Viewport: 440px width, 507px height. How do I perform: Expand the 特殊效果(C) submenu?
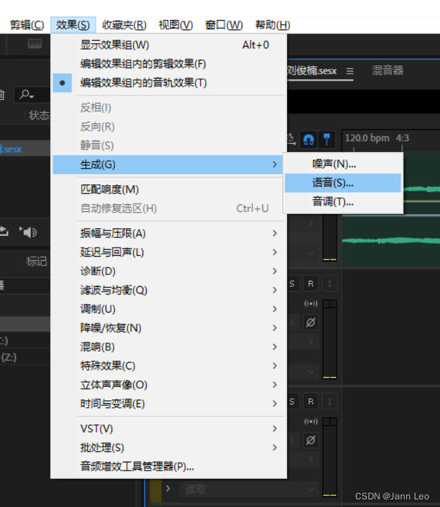tap(169, 366)
